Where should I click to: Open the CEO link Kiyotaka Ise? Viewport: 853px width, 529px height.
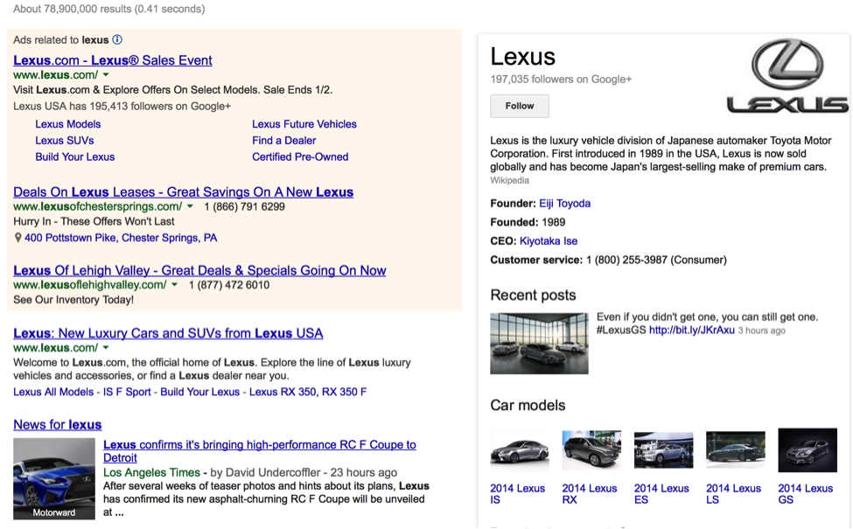click(x=549, y=240)
